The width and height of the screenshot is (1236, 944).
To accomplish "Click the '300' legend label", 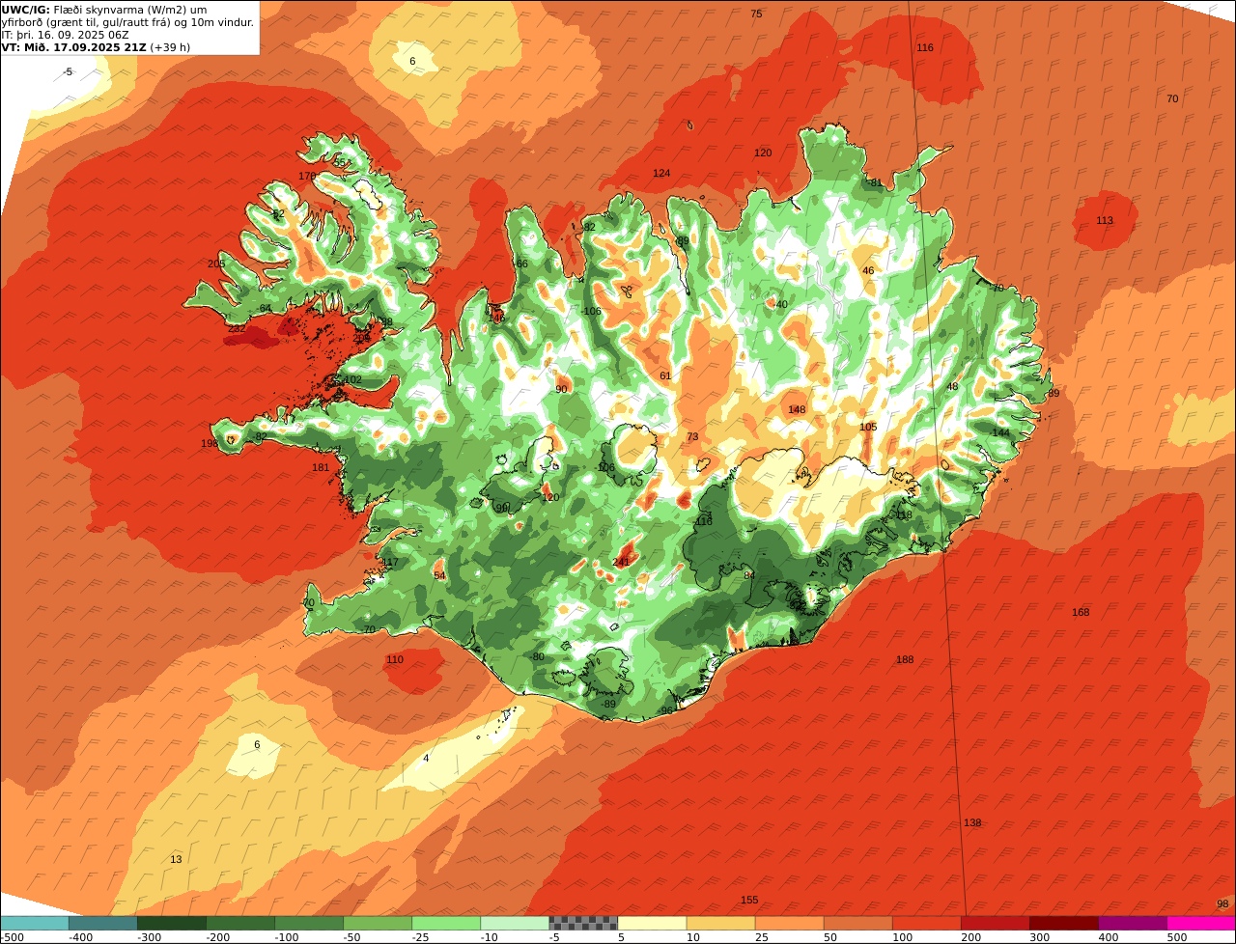I will (x=1039, y=937).
